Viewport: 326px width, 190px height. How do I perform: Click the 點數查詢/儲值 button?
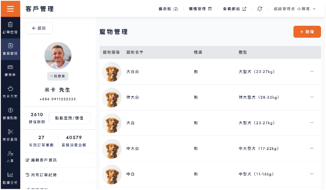point(69,118)
